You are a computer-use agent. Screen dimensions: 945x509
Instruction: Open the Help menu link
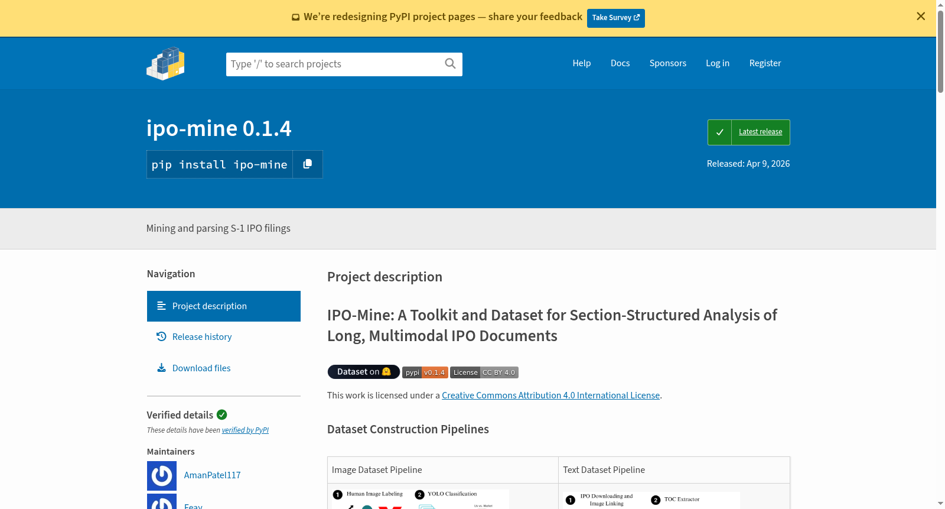(x=582, y=63)
